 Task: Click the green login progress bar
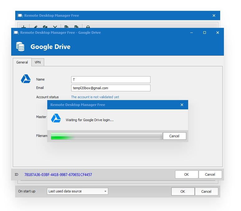[x=107, y=136]
